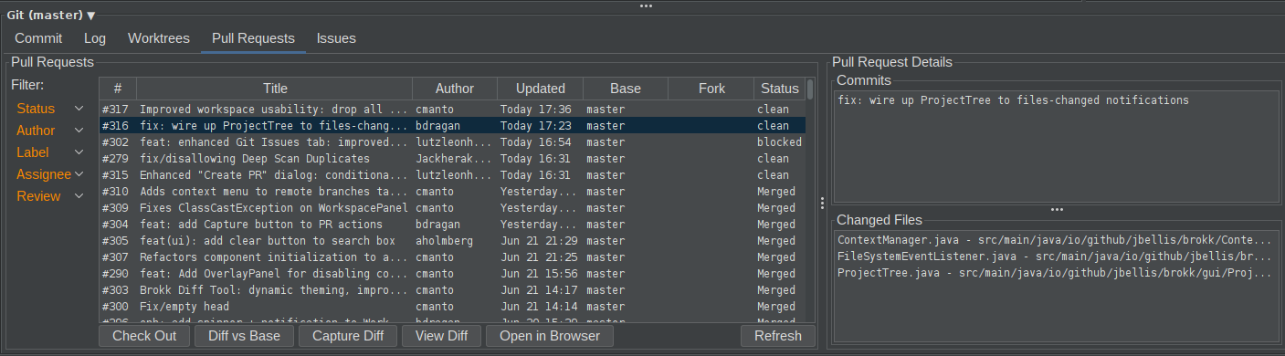Select pull request #315 Enhanced Create PR dialog

point(452,175)
